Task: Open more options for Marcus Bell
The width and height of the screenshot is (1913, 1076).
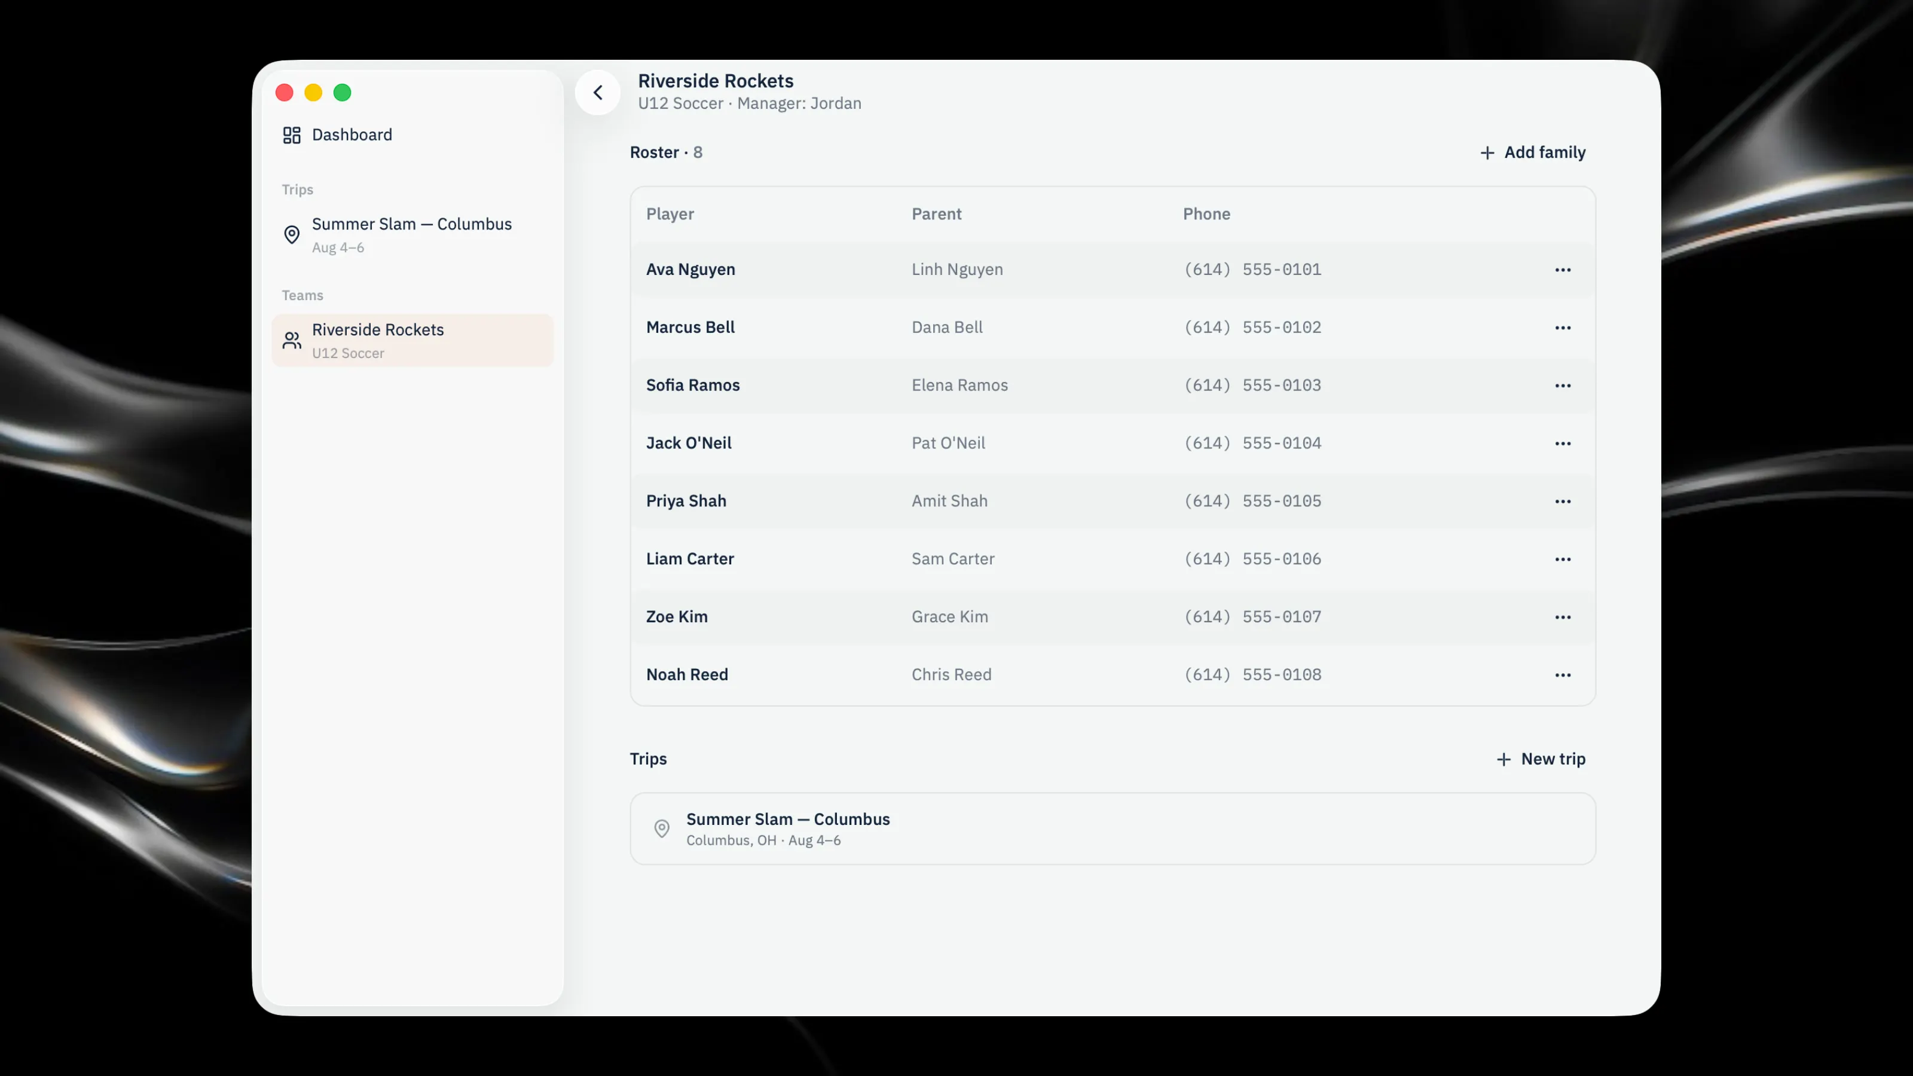Action: click(1563, 328)
